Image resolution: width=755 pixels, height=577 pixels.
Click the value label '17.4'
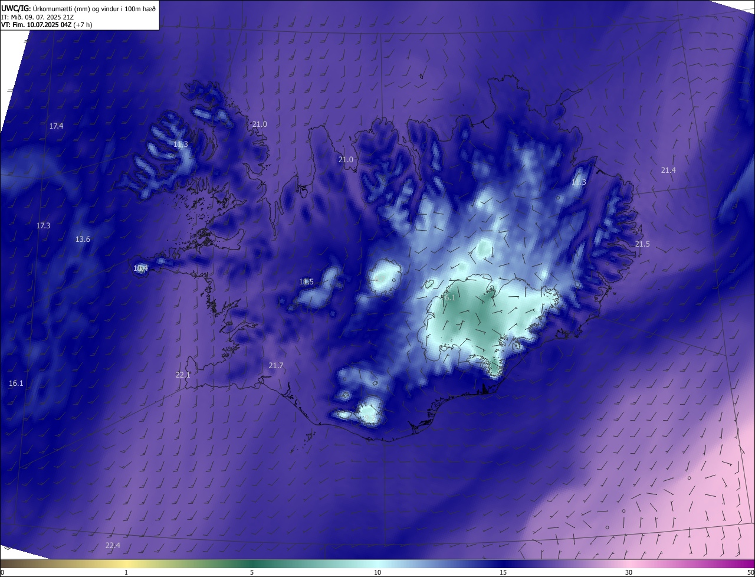56,126
